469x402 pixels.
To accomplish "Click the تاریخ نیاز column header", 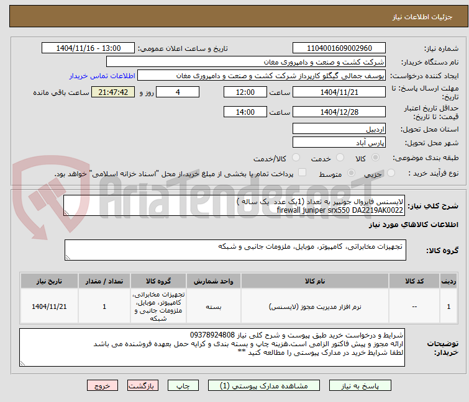I will click(49, 281).
